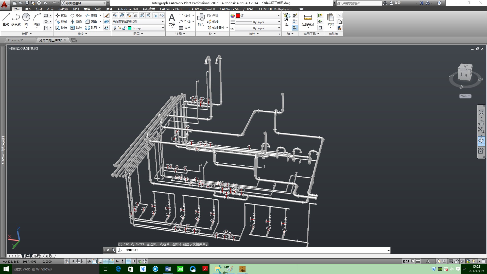Image resolution: width=487 pixels, height=274 pixels.
Task: Open the Equip layer dropdown
Action: 163,28
